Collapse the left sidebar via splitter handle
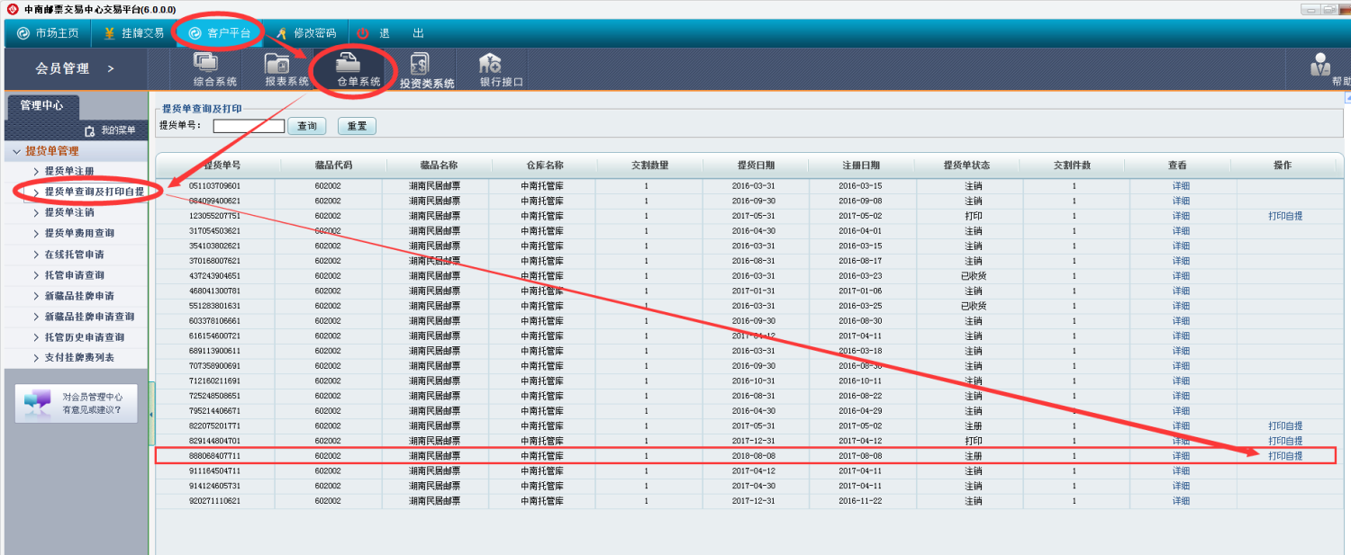The width and height of the screenshot is (1351, 555). [x=151, y=414]
